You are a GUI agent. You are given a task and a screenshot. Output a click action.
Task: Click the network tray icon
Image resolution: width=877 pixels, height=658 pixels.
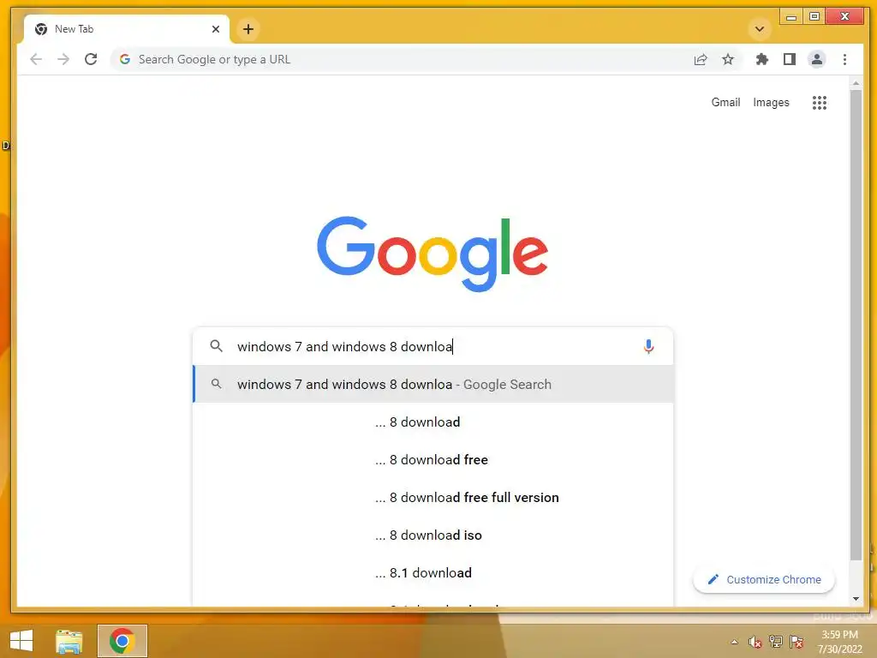click(x=775, y=642)
